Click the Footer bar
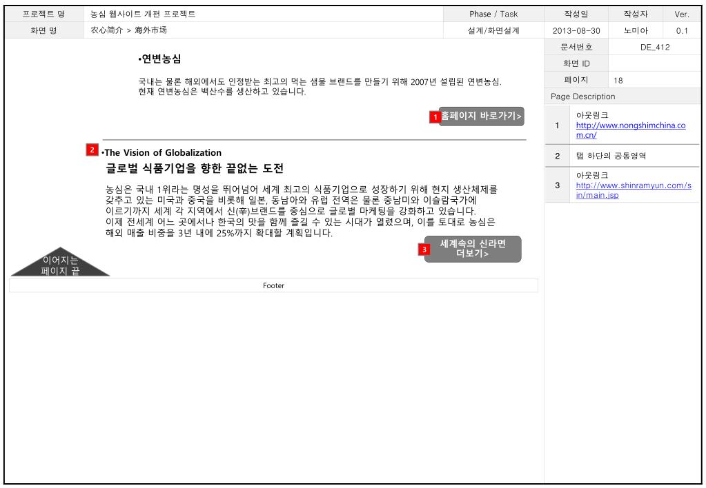Screen dimensions: 706x488 [x=273, y=285]
